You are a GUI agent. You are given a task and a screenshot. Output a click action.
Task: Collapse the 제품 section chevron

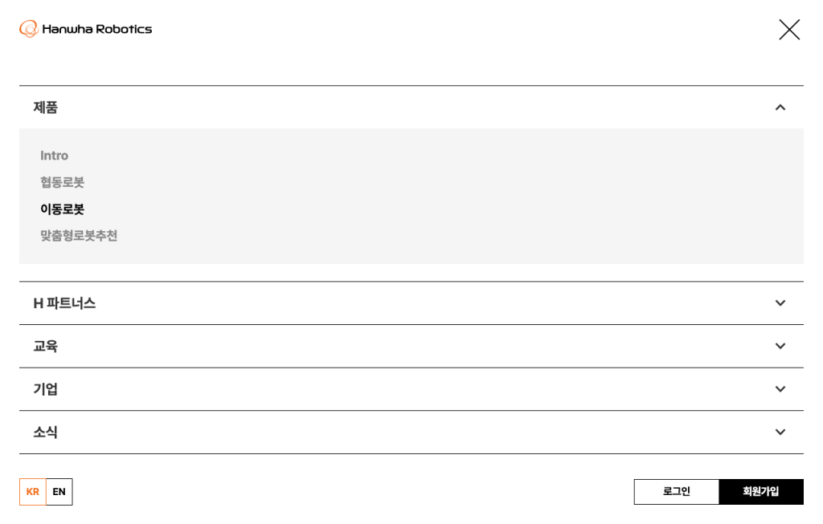[x=780, y=108]
